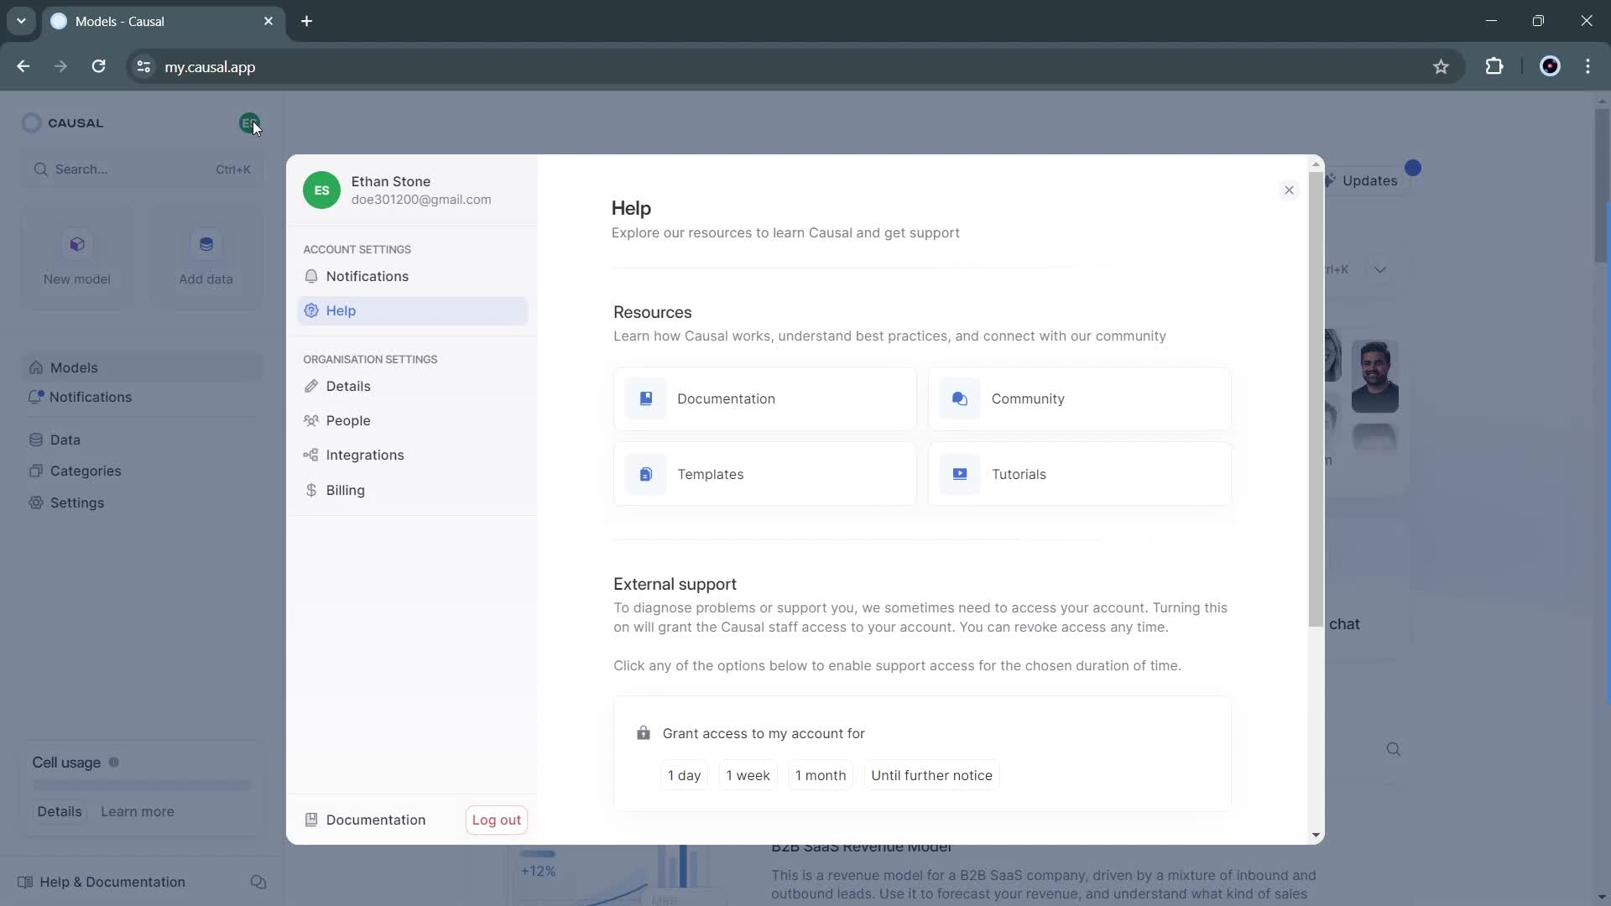This screenshot has width=1611, height=906.
Task: Select the '1 day' support access toggle
Action: tap(685, 774)
